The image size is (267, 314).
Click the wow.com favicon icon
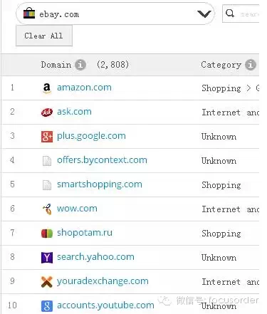click(47, 209)
